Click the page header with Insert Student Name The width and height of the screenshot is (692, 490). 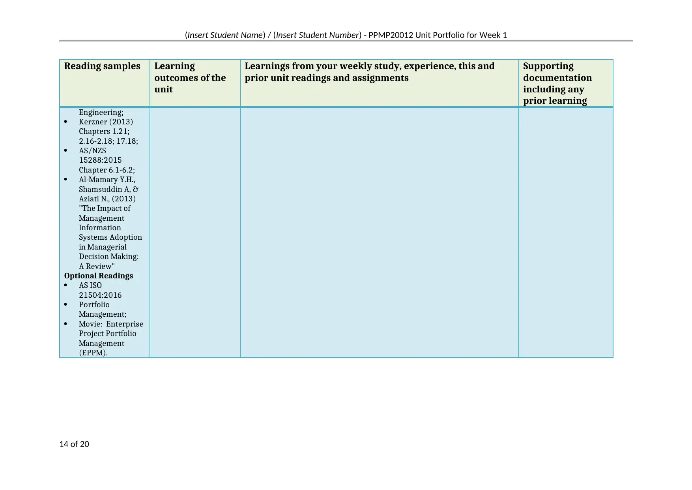(x=346, y=35)
